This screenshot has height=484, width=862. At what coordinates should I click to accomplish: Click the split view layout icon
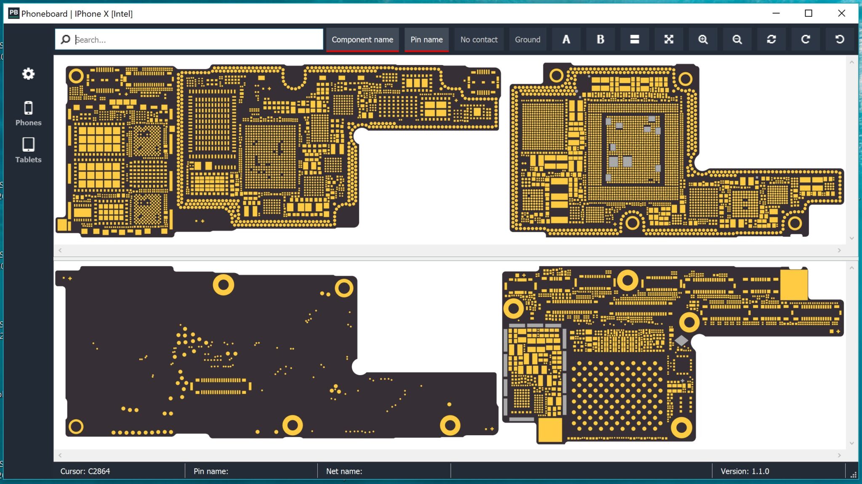(634, 40)
